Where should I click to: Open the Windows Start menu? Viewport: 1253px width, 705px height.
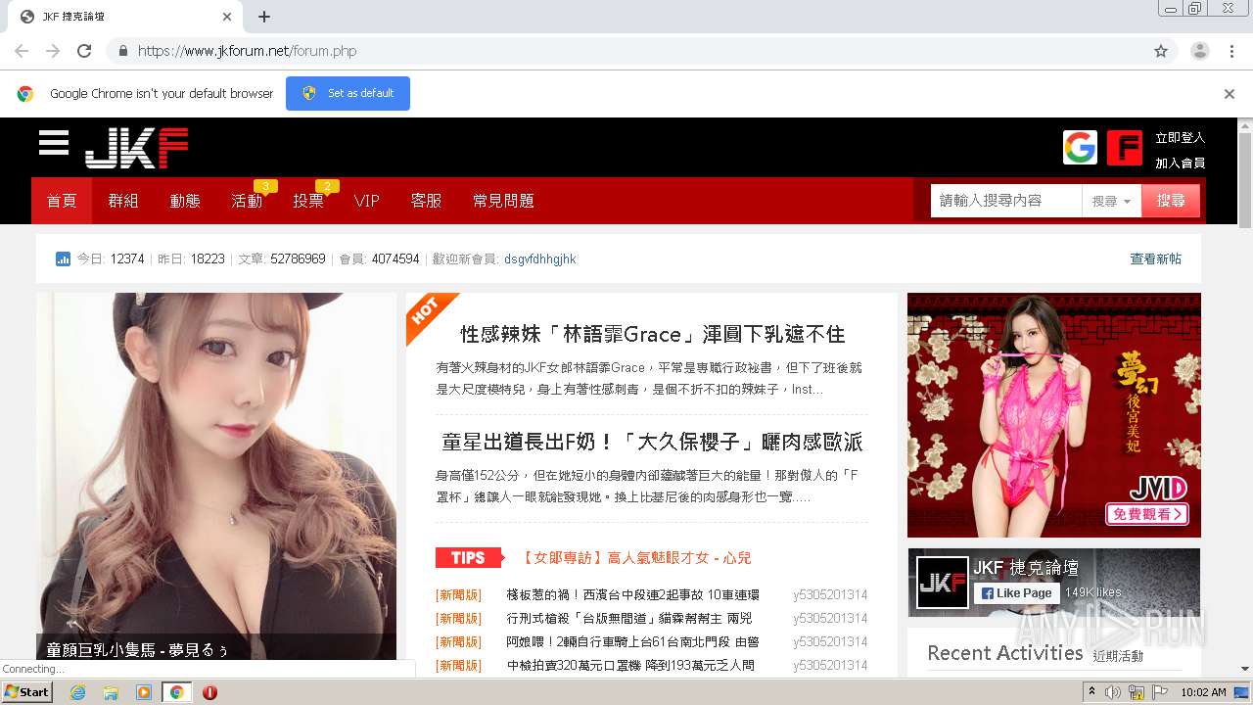26,692
